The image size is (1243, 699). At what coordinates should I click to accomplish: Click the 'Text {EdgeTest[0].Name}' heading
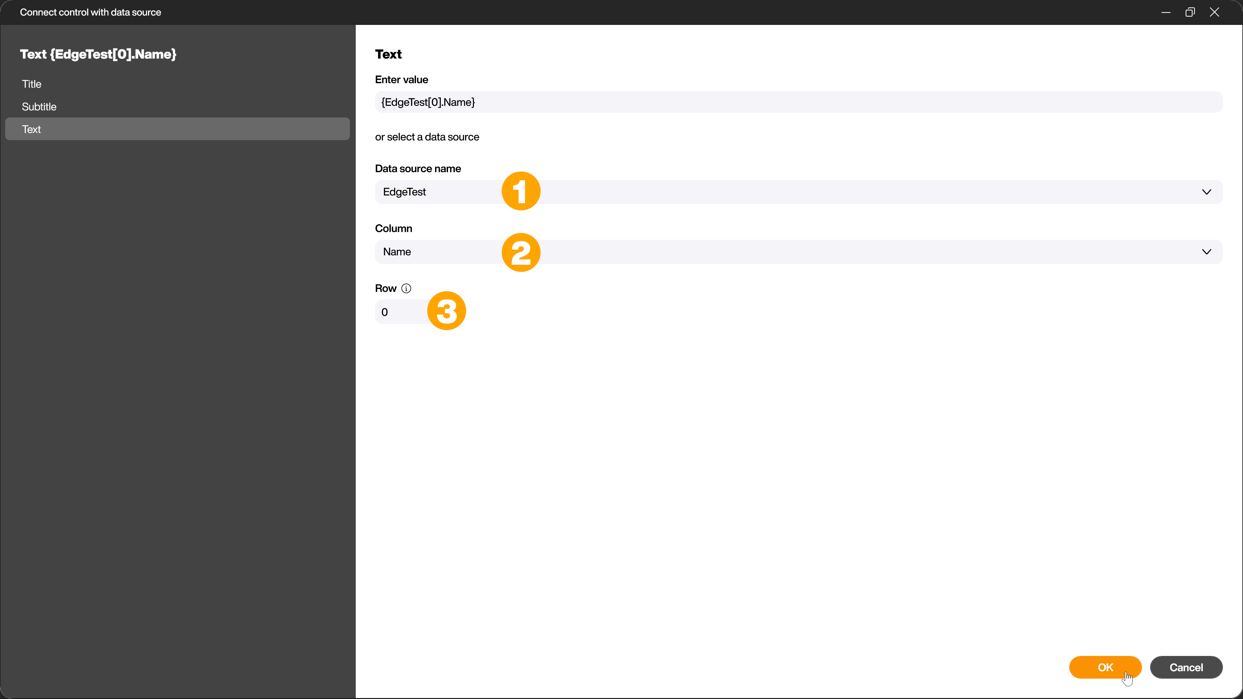[98, 54]
